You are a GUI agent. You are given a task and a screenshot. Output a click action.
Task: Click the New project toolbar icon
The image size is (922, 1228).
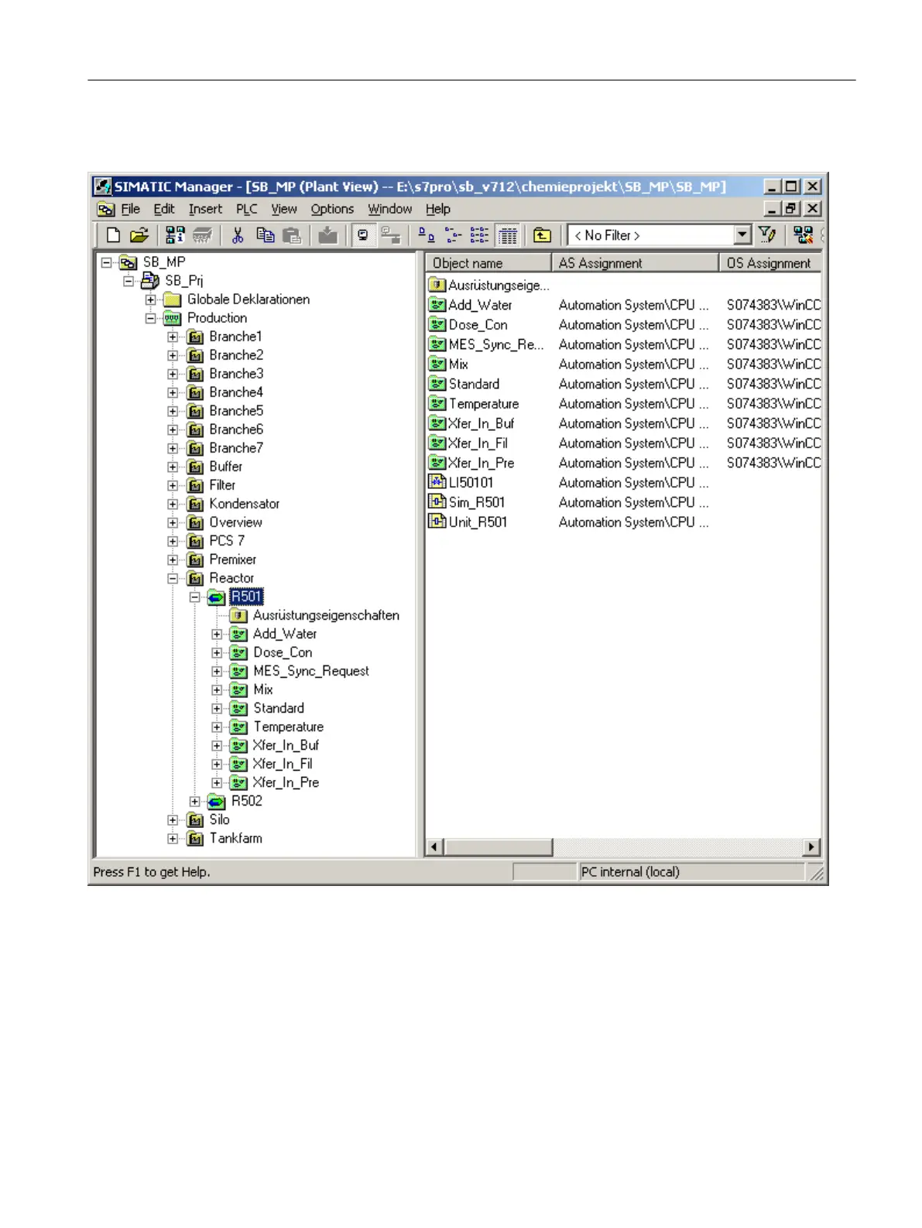click(x=113, y=235)
